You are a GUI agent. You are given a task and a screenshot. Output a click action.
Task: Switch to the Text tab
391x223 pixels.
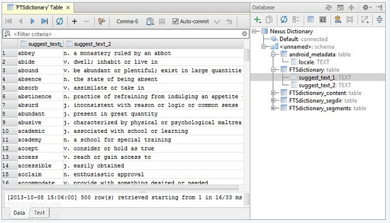pyautogui.click(x=39, y=213)
